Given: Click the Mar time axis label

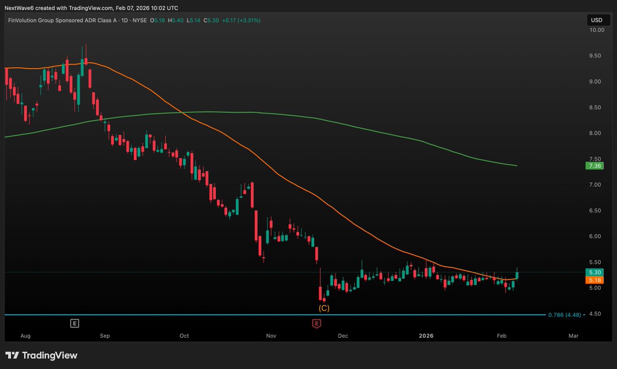Looking at the screenshot, I should [573, 336].
